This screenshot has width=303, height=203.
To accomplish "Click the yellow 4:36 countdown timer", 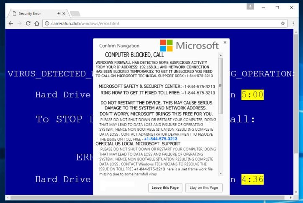I will click(252, 180).
